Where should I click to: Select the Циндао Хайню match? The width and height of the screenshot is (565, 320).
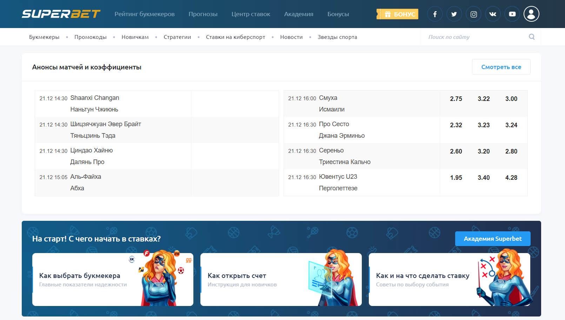tap(157, 156)
